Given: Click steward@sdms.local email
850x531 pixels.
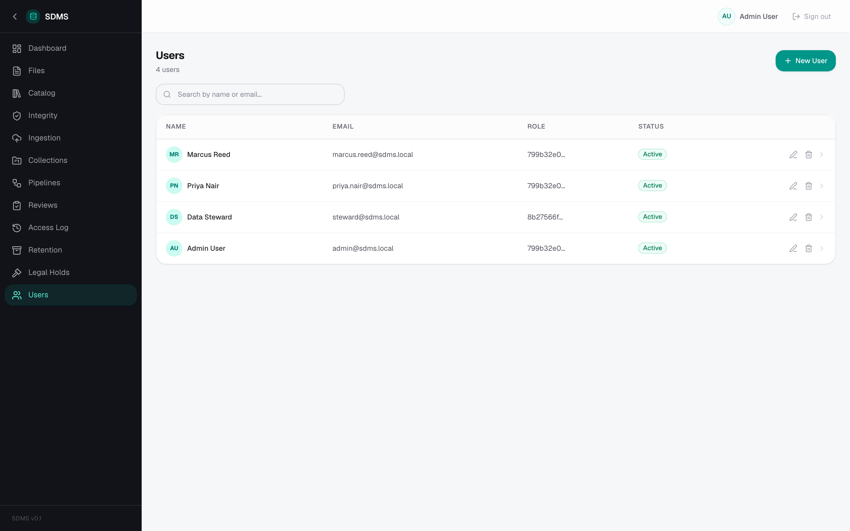Looking at the screenshot, I should click(x=366, y=217).
